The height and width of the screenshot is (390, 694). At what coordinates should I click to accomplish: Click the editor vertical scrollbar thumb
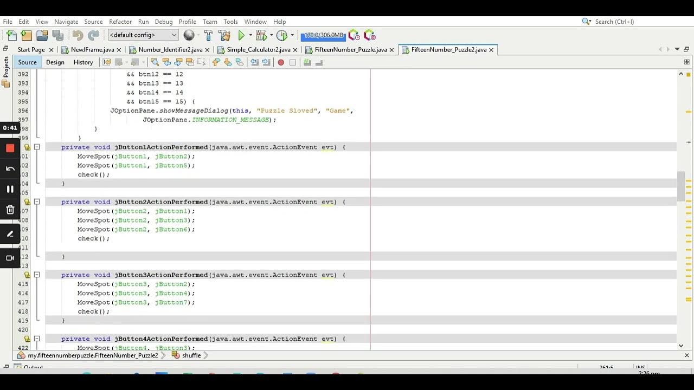pyautogui.click(x=681, y=186)
